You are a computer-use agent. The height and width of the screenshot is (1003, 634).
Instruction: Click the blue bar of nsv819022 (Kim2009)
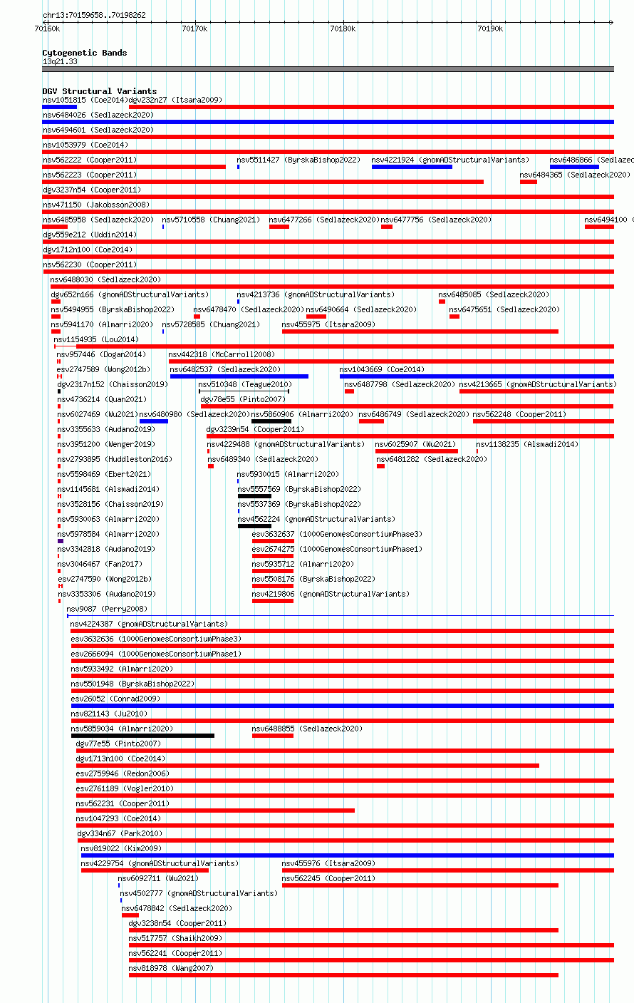coord(348,855)
